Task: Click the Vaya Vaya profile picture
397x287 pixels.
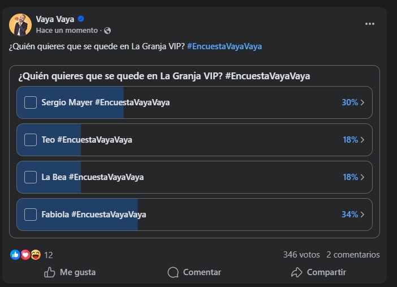Action: pos(20,24)
